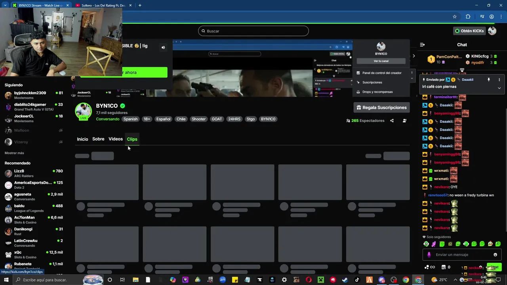Open Danikongi in the Recomendado list
The height and width of the screenshot is (285, 507).
(x=34, y=231)
